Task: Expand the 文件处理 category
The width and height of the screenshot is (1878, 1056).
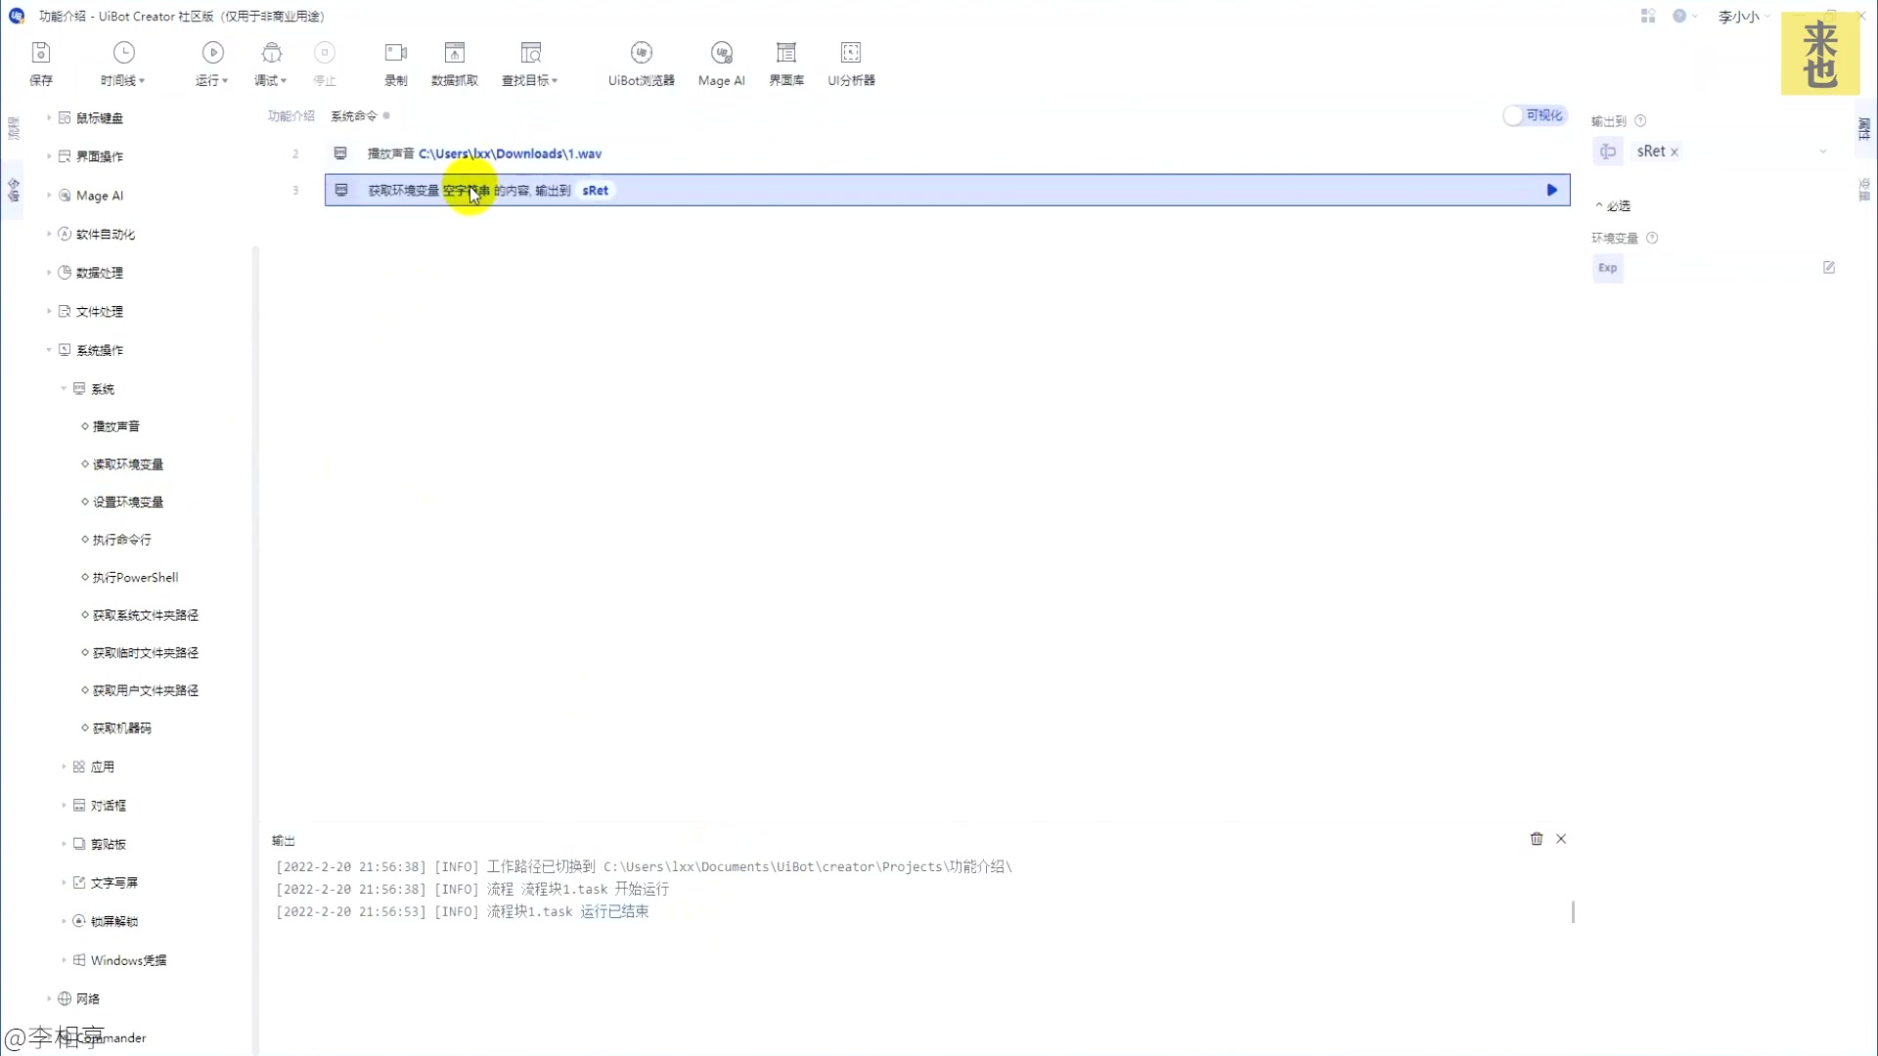Action: pyautogui.click(x=49, y=312)
